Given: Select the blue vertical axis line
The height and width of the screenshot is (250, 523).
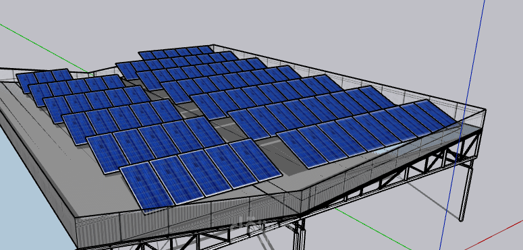Looking at the screenshot, I should 462,125.
